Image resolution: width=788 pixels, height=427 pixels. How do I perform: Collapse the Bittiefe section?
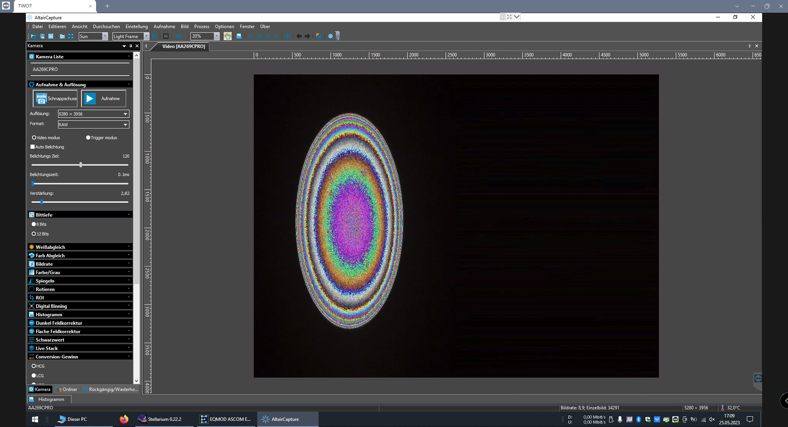tap(80, 215)
